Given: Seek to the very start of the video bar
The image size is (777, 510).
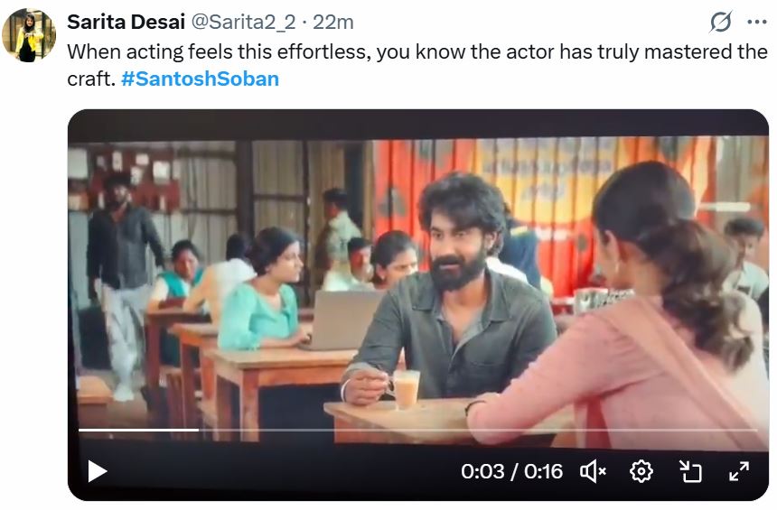Looking at the screenshot, I should [80, 430].
